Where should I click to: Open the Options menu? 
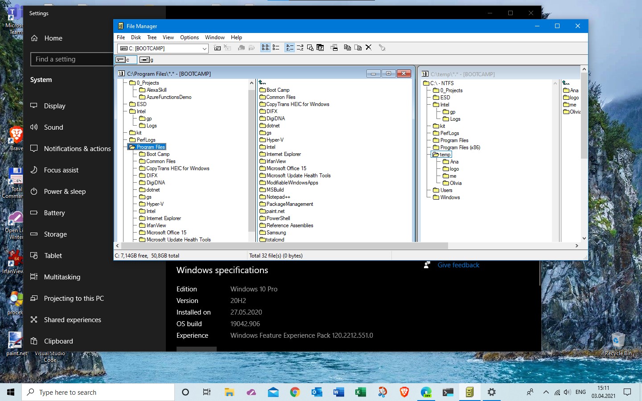coord(189,37)
